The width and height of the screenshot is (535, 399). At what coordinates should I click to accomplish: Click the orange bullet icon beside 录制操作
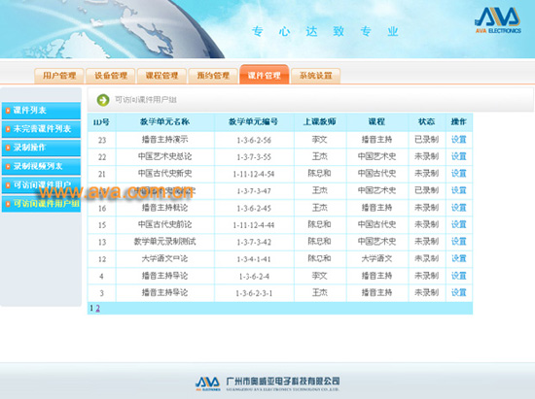pyautogui.click(x=8, y=148)
